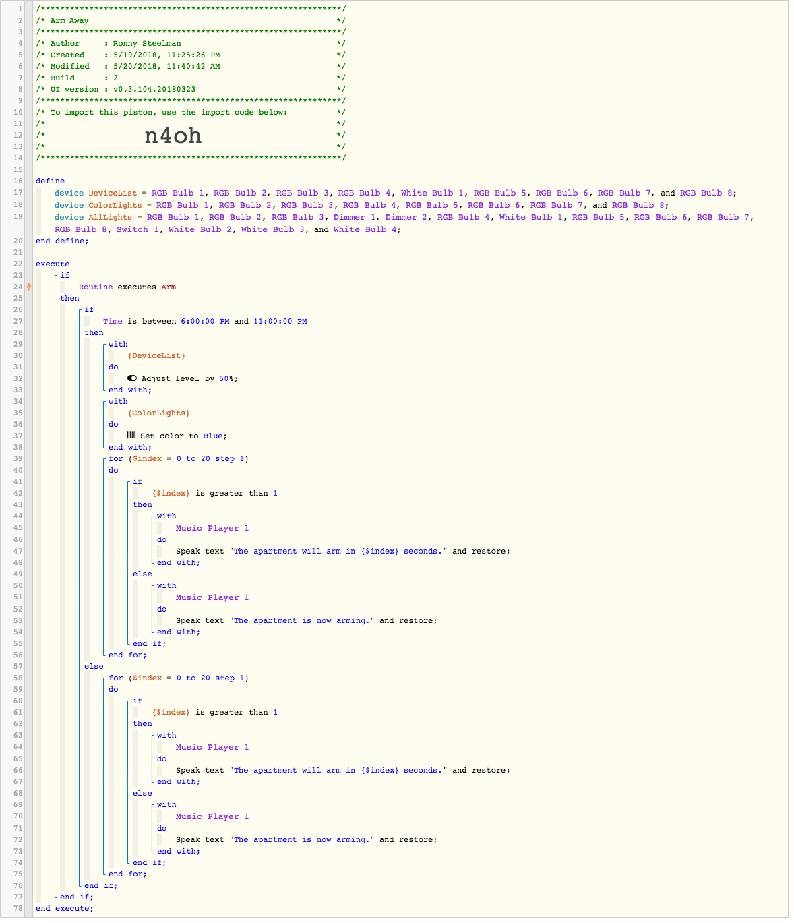Image resolution: width=794 pixels, height=923 pixels.
Task: Select the 11:00:00 PM end time
Action: (x=280, y=322)
